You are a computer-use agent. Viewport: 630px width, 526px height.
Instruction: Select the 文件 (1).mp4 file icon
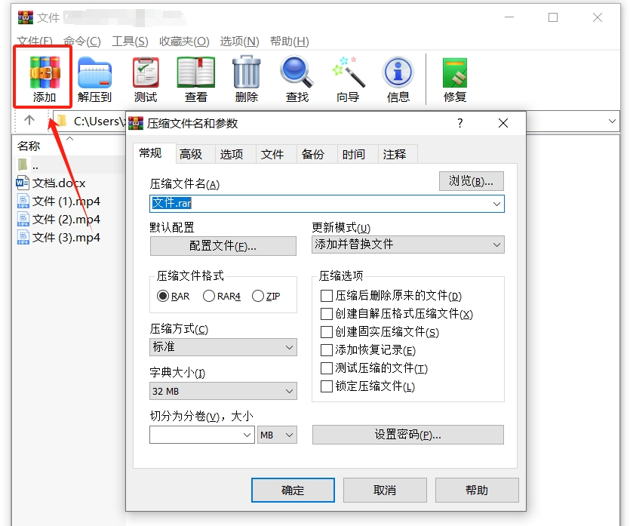(23, 201)
